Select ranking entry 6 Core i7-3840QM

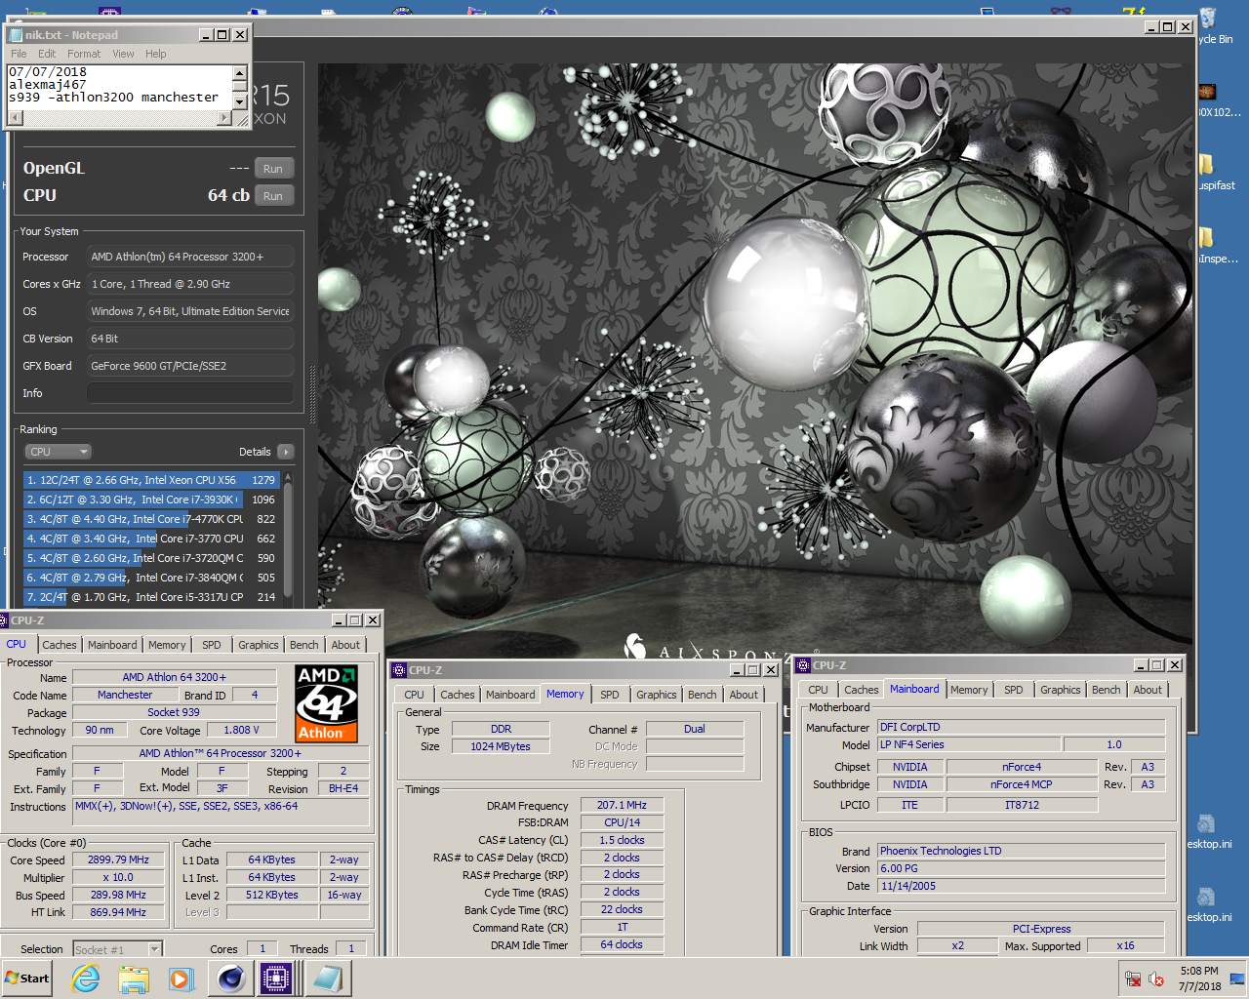pyautogui.click(x=151, y=578)
